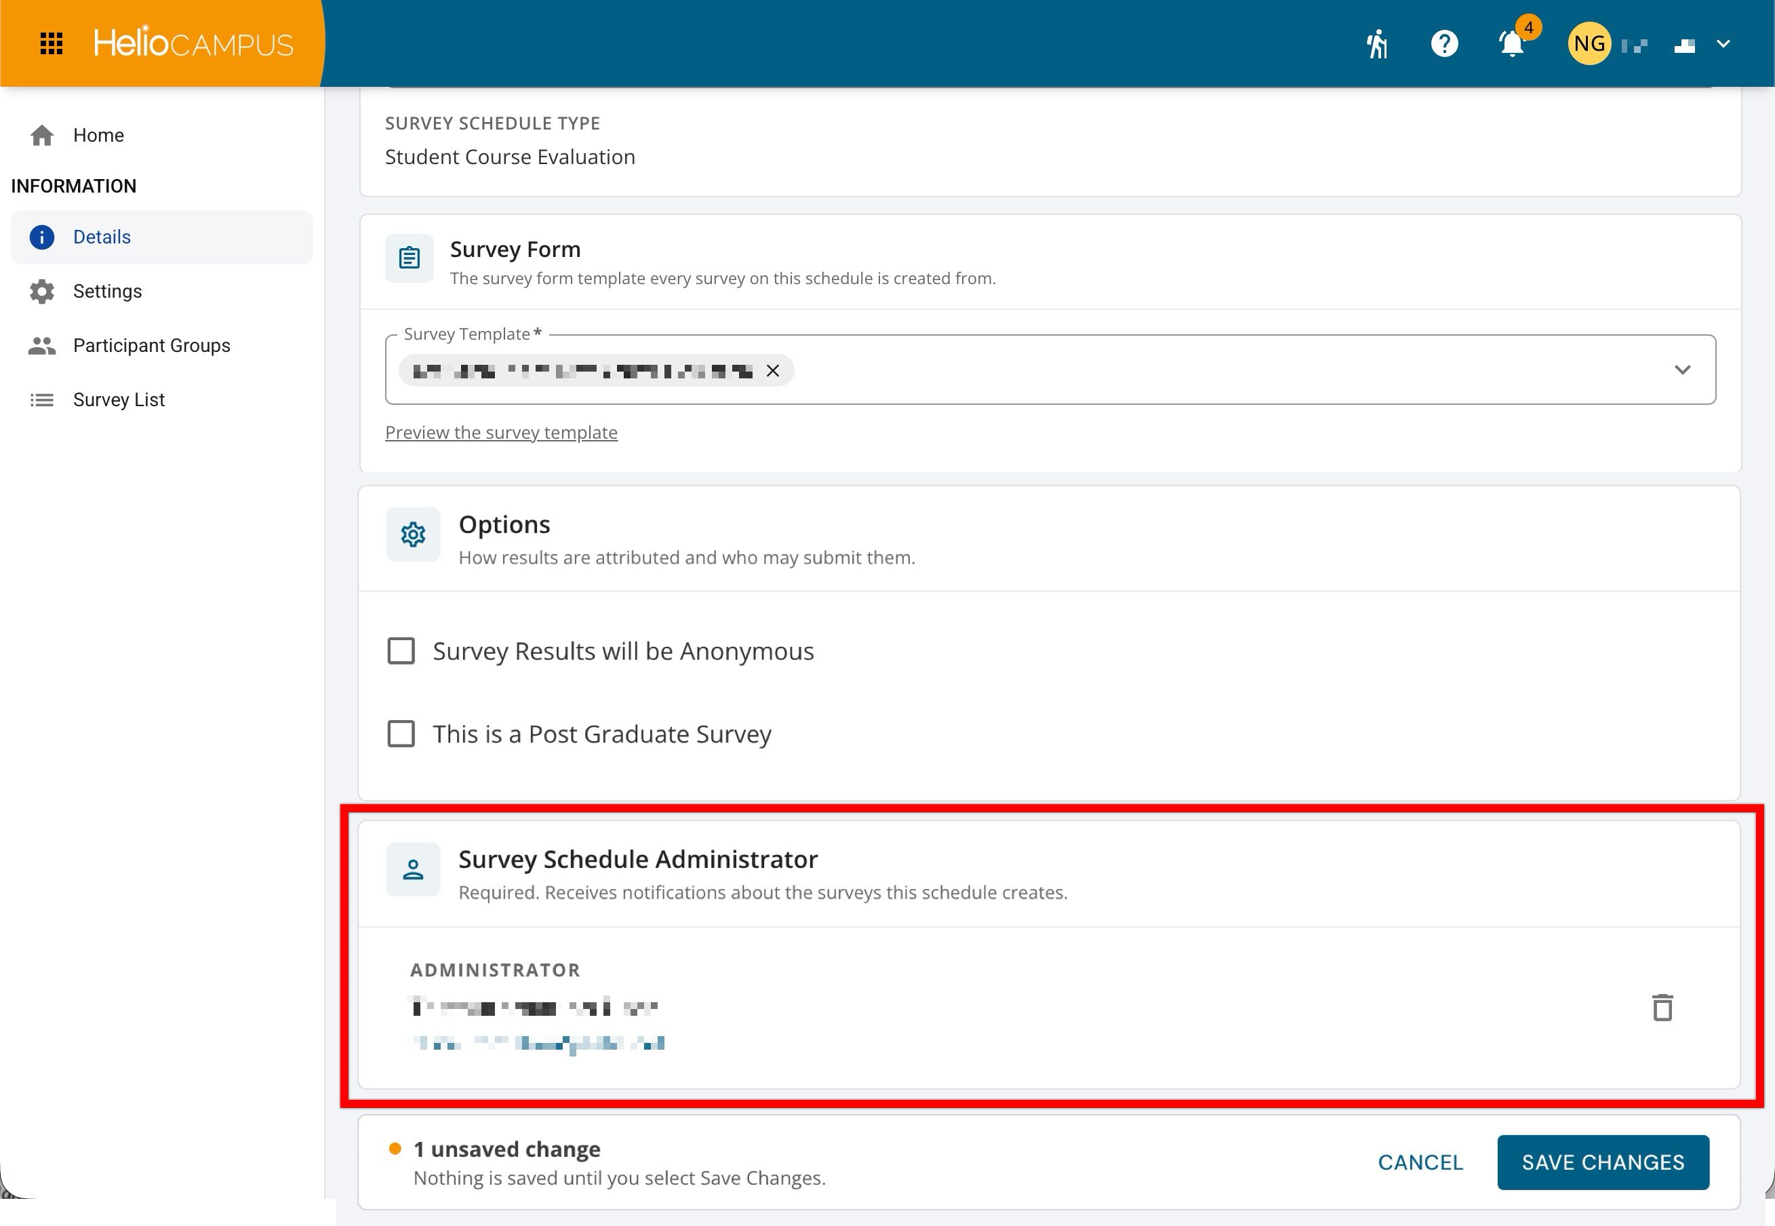Click the list icon beside Survey List
This screenshot has width=1775, height=1226.
pyautogui.click(x=42, y=399)
